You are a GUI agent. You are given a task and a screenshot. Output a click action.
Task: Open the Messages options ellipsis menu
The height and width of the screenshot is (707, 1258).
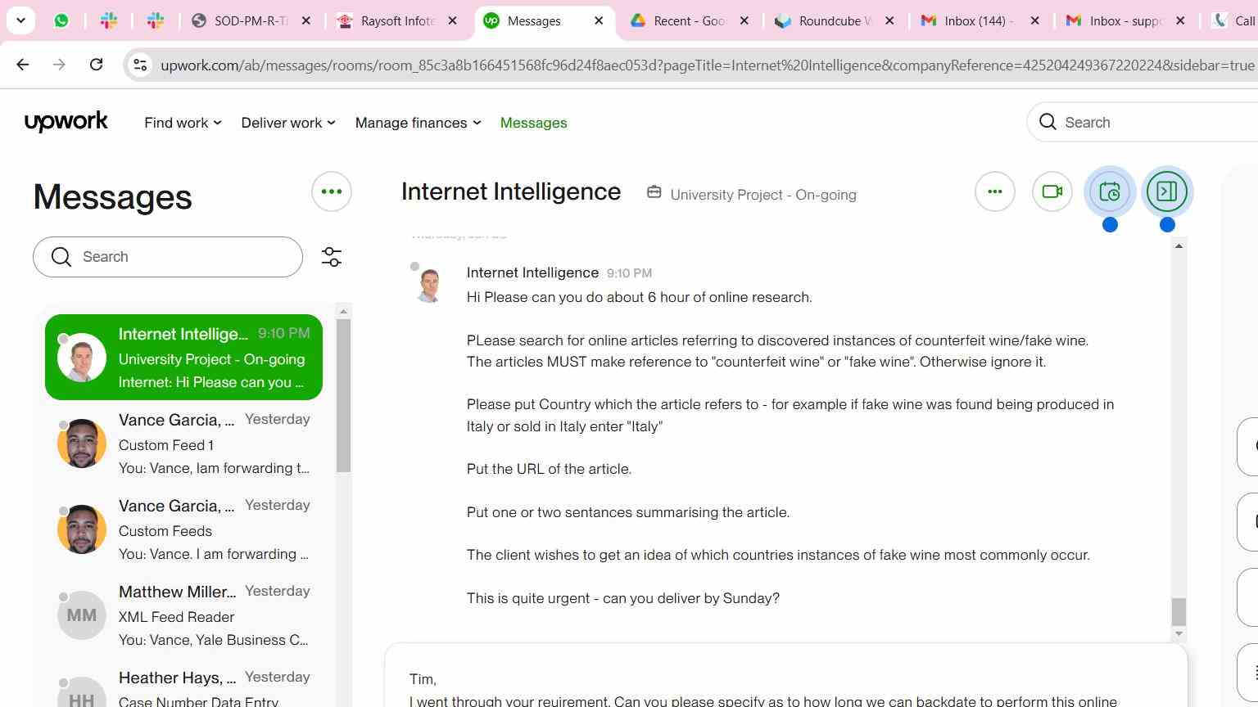click(x=332, y=191)
